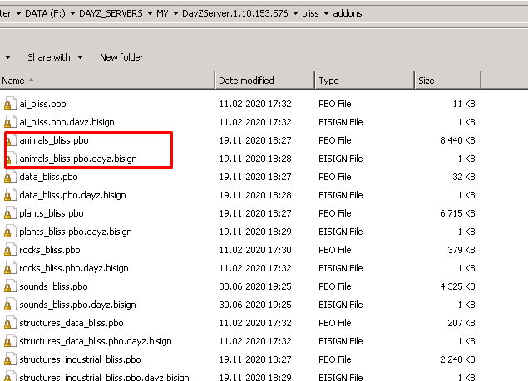
Task: Open the dropdown arrow left of Share with
Action: [7, 57]
